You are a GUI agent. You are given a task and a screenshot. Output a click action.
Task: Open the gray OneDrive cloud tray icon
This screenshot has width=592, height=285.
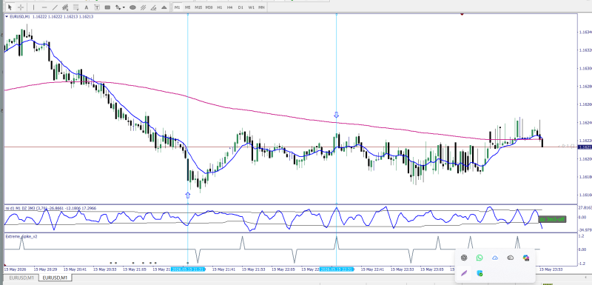tap(511, 258)
